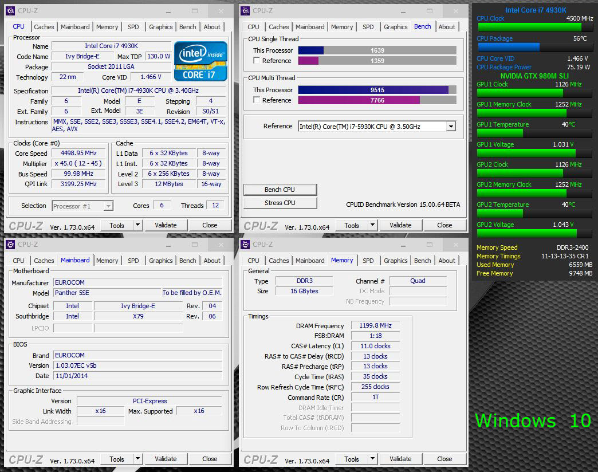Open the Mainboard tab in the Memory window
The height and width of the screenshot is (472, 598).
pyautogui.click(x=310, y=261)
